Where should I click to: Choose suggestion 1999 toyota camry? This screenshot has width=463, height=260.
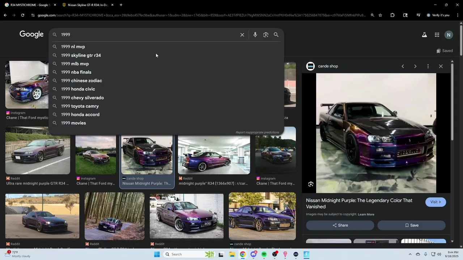coord(166,106)
